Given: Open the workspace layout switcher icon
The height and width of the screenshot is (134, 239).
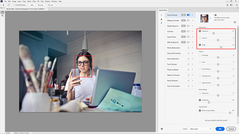Looking at the screenshot, I should coord(231,5).
